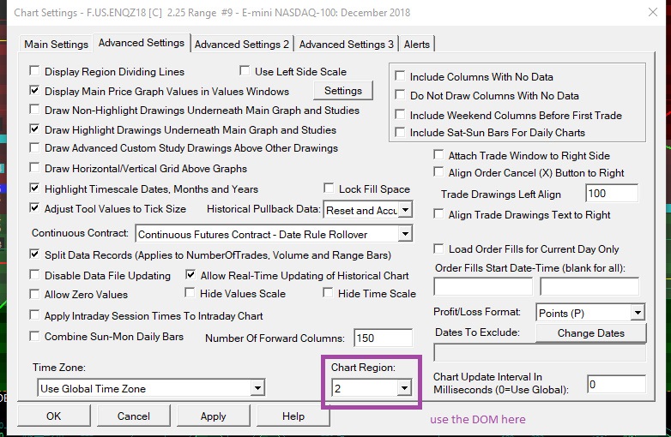671x437 pixels.
Task: Expand the Historical Pullback Data dropdown
Action: [405, 210]
